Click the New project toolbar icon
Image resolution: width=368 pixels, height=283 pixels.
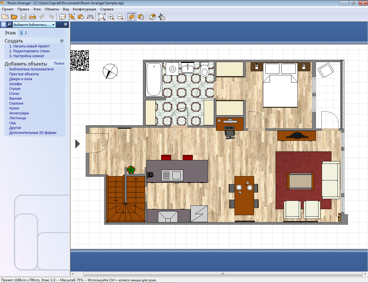(x=5, y=17)
